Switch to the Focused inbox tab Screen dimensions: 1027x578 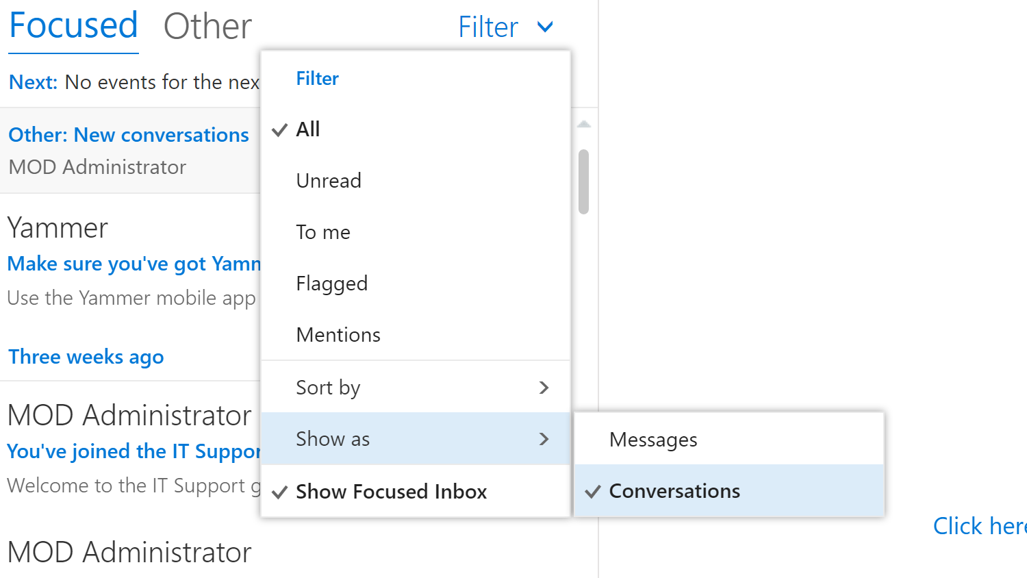tap(73, 27)
